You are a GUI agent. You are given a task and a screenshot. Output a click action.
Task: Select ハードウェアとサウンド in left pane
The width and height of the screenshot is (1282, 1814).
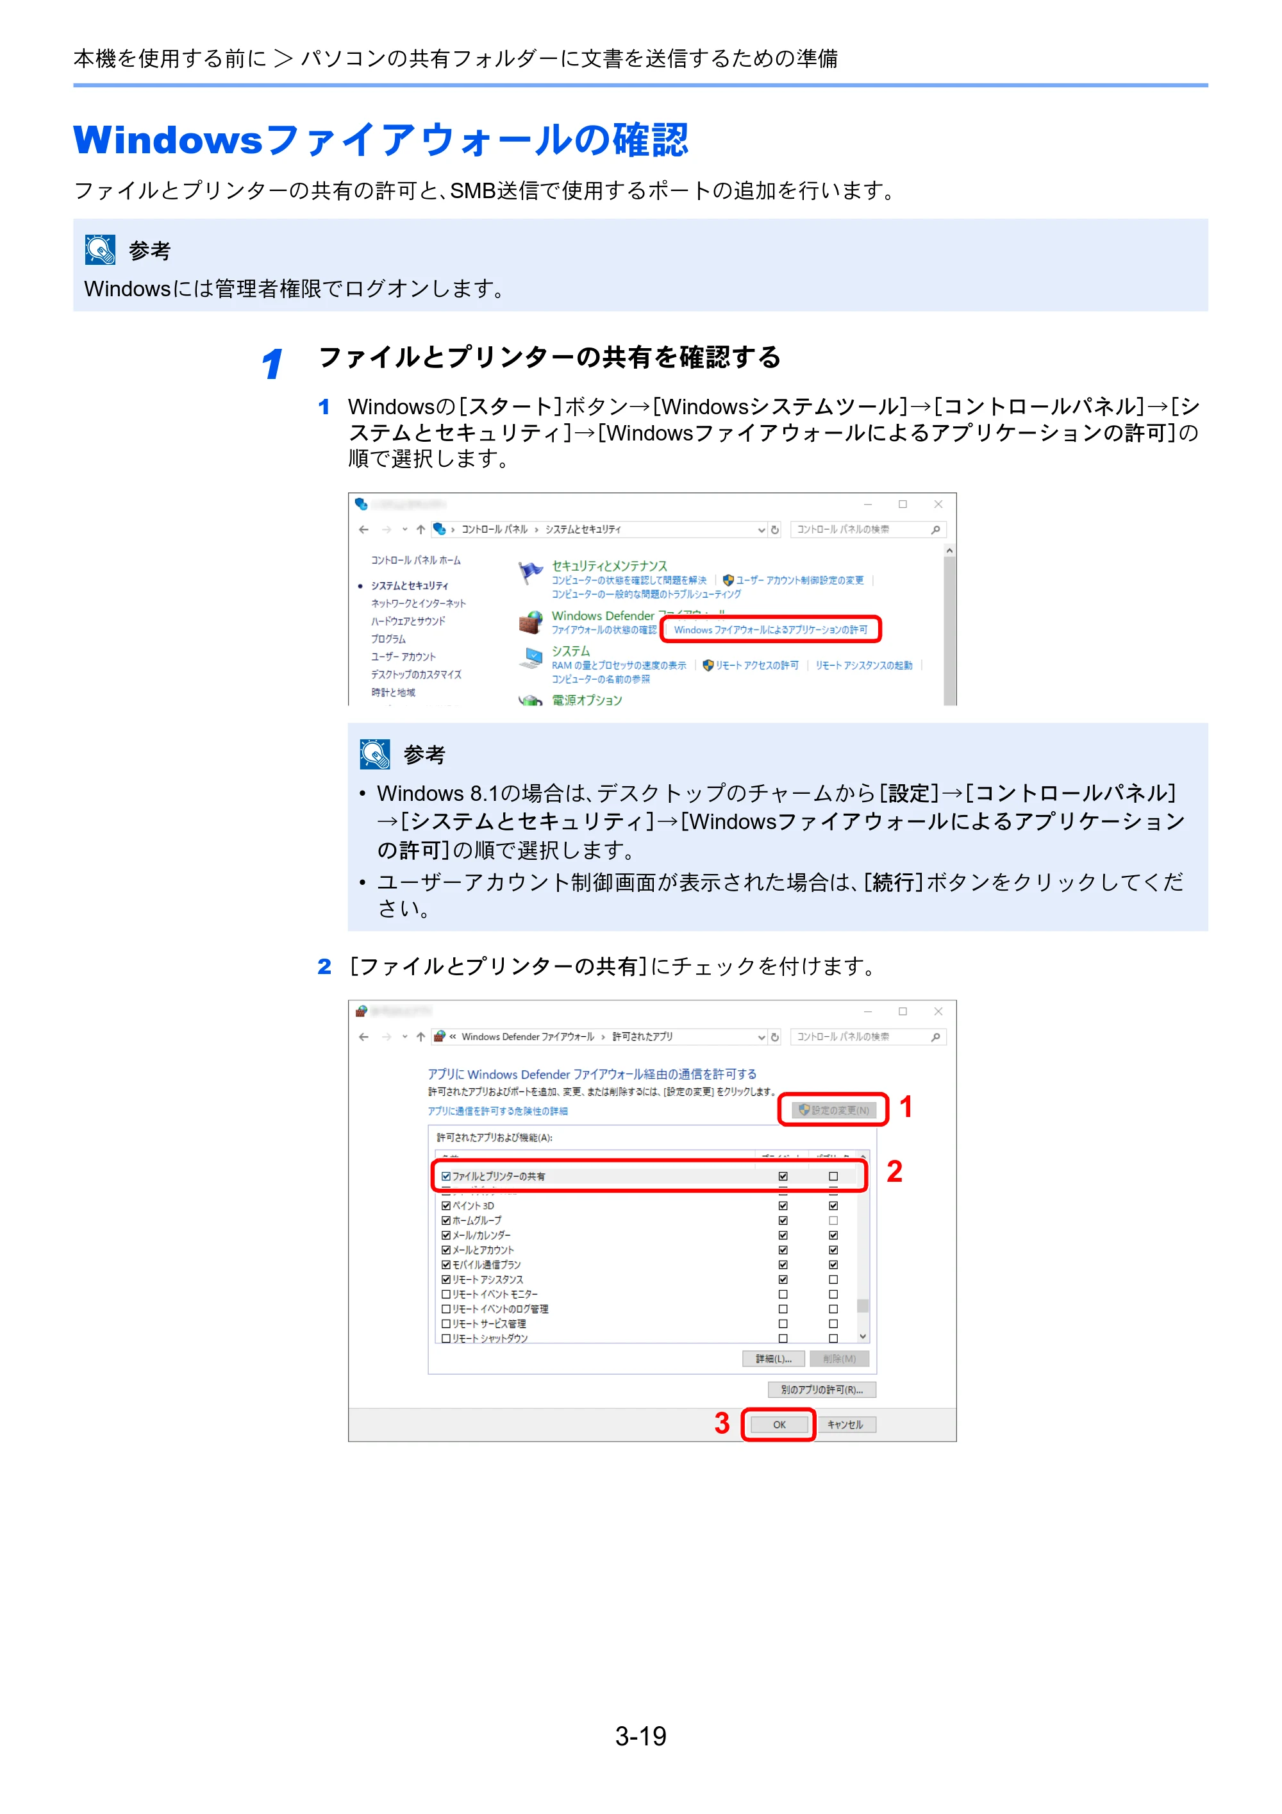408,621
